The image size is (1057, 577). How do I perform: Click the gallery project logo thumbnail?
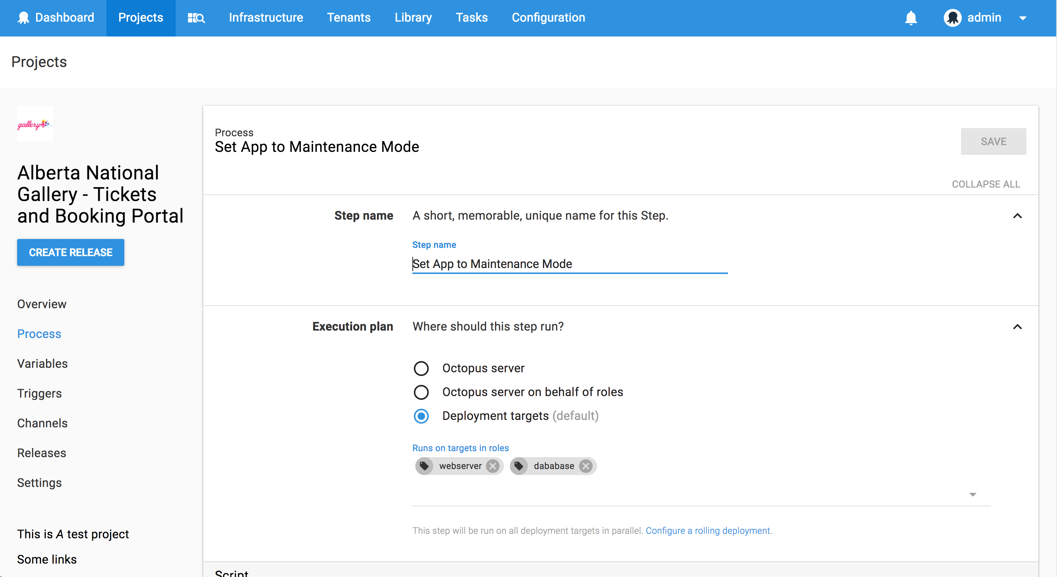[35, 124]
